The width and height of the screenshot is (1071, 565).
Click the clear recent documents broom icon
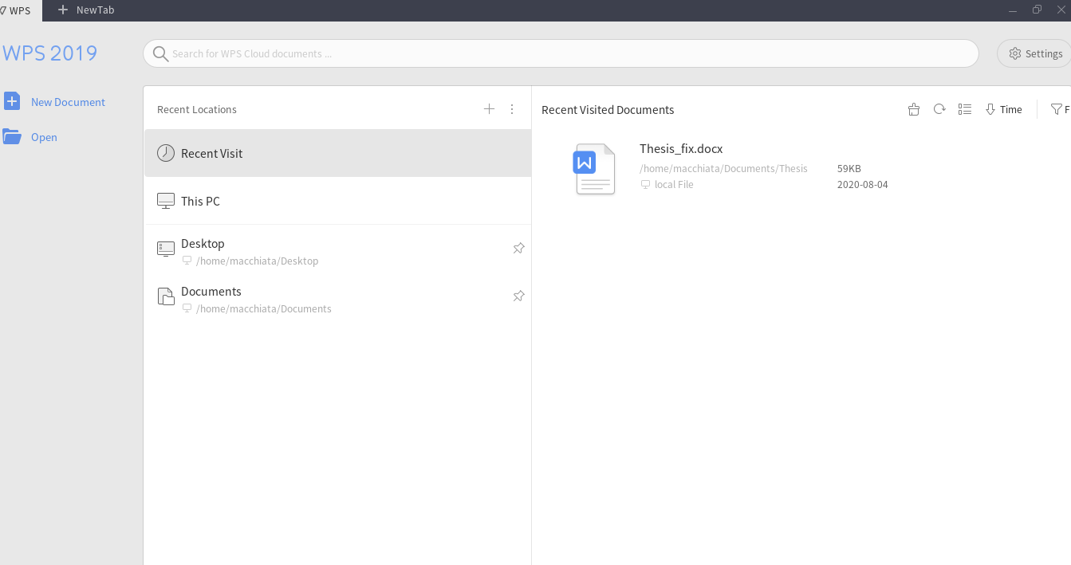tap(914, 109)
